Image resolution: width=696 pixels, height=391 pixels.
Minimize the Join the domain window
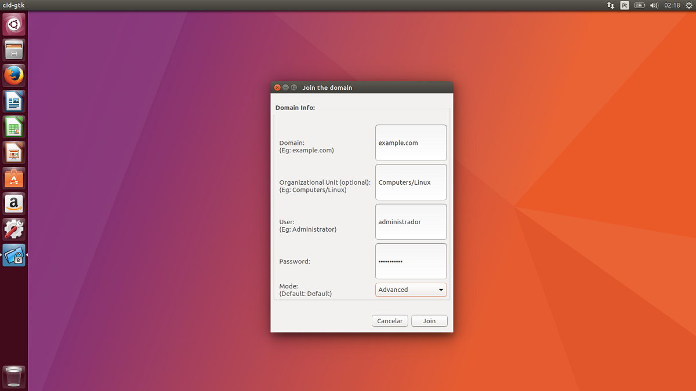pos(285,87)
